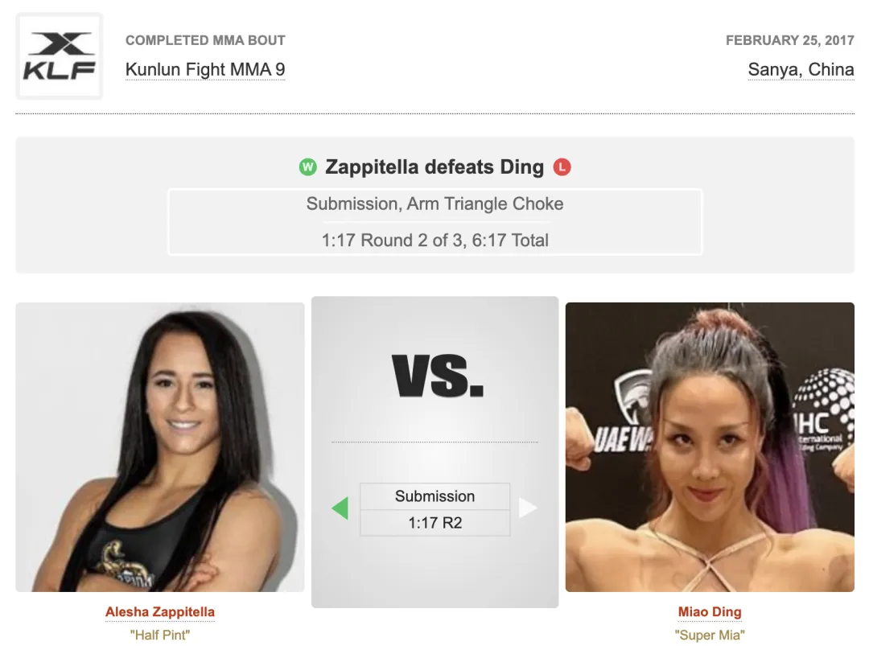Click the Submission, Arm Triangle Choke text
Viewport: 869px width, 658px height.
point(435,204)
